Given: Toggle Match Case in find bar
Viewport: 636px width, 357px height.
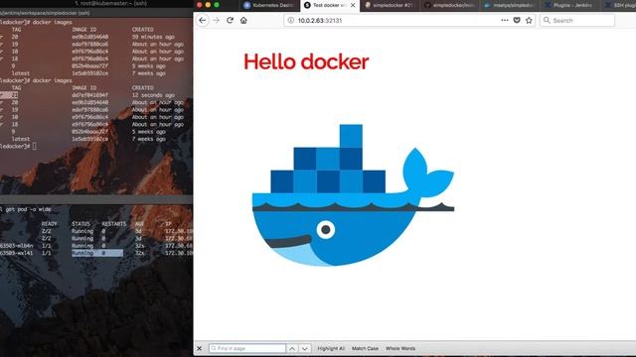Looking at the screenshot, I should (x=365, y=348).
